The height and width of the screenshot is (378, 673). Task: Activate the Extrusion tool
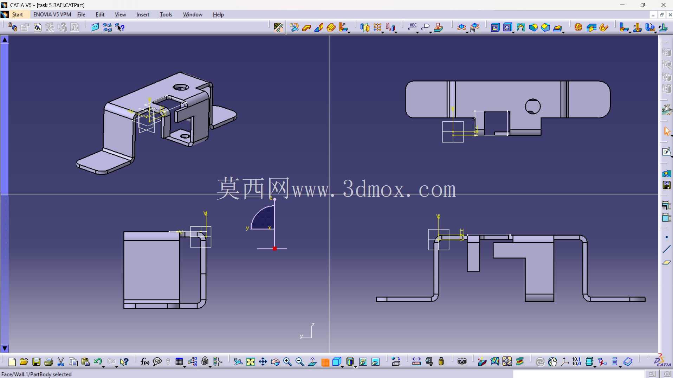click(x=331, y=27)
